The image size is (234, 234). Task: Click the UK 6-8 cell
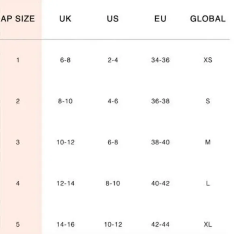[x=65, y=60]
